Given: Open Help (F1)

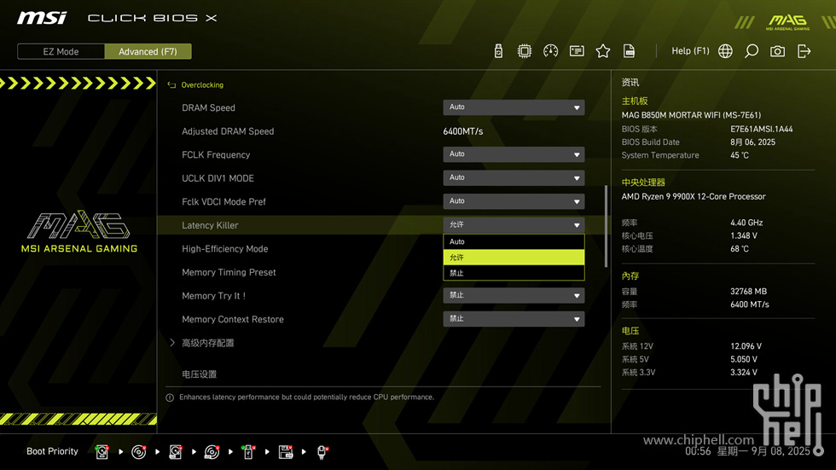Looking at the screenshot, I should pos(690,51).
